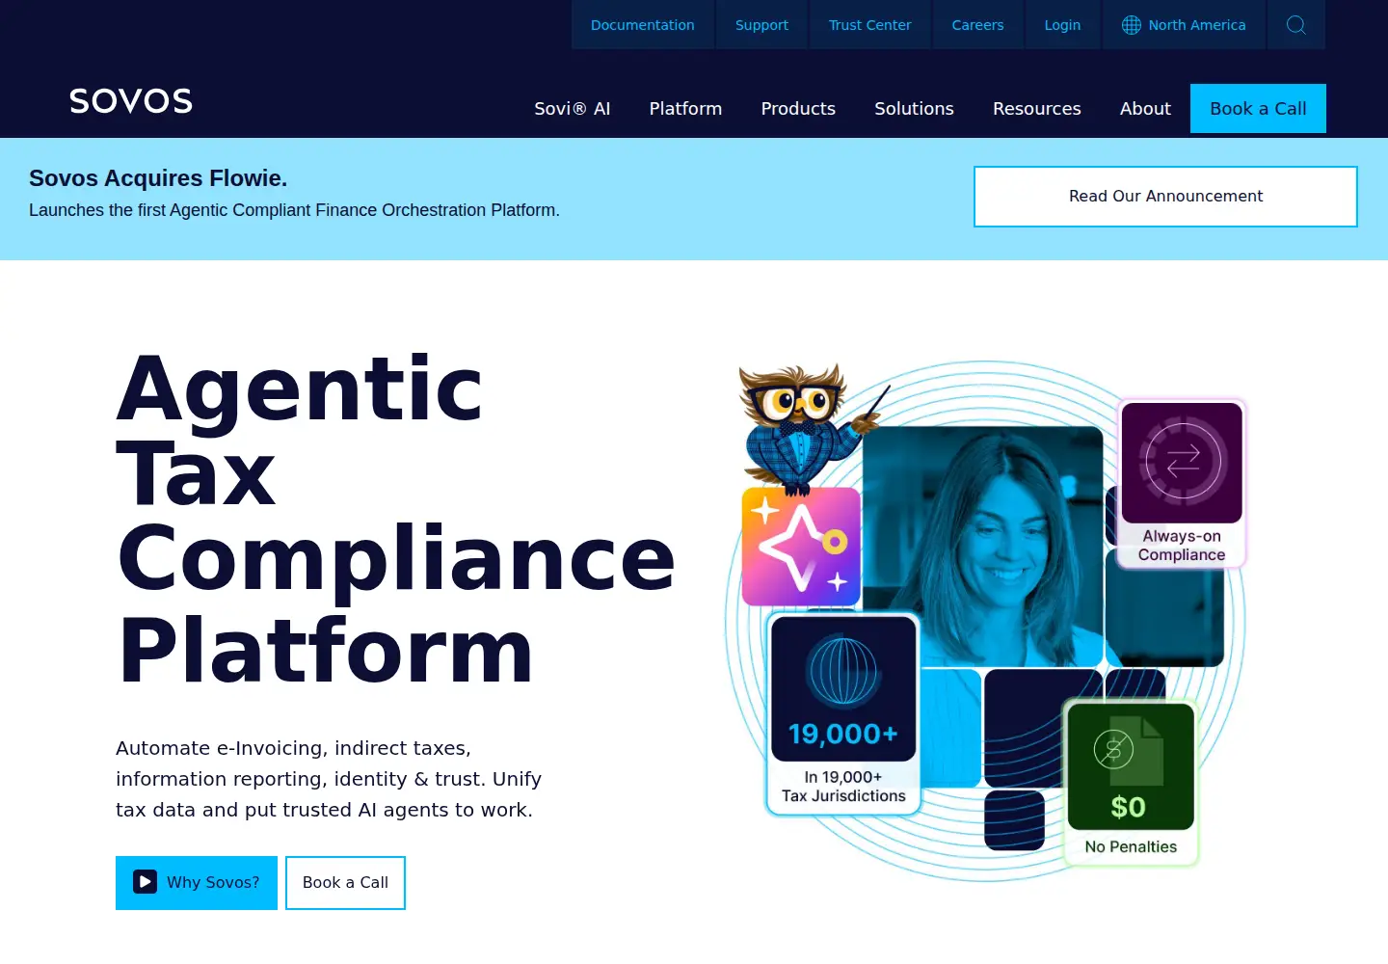Go to the Trust Center link

[869, 25]
